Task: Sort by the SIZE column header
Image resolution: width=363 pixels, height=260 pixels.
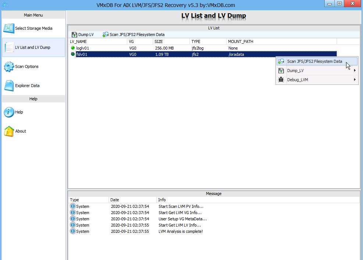Action: (x=171, y=41)
